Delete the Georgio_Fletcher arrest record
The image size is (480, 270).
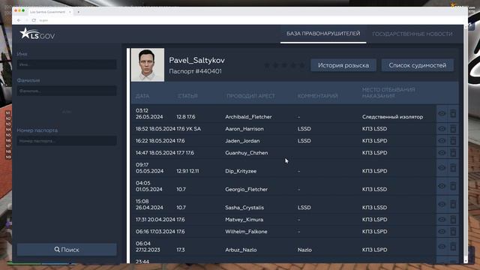pos(453,186)
